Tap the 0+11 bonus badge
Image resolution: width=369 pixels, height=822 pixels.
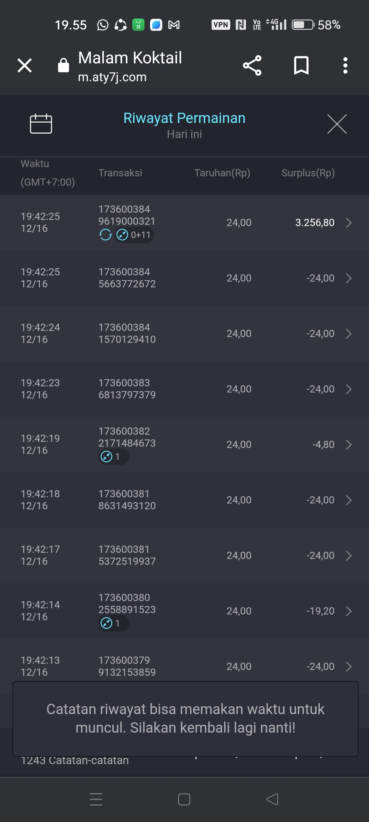(x=134, y=235)
